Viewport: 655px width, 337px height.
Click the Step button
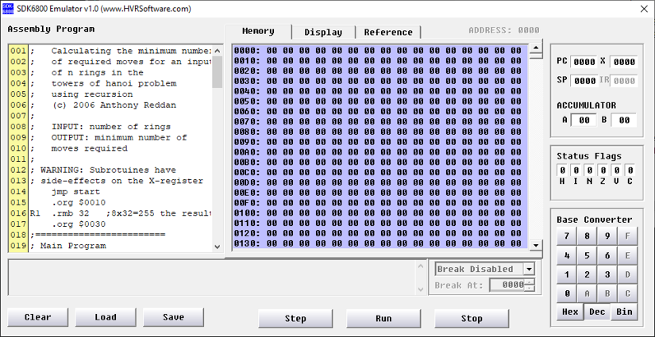(x=295, y=318)
